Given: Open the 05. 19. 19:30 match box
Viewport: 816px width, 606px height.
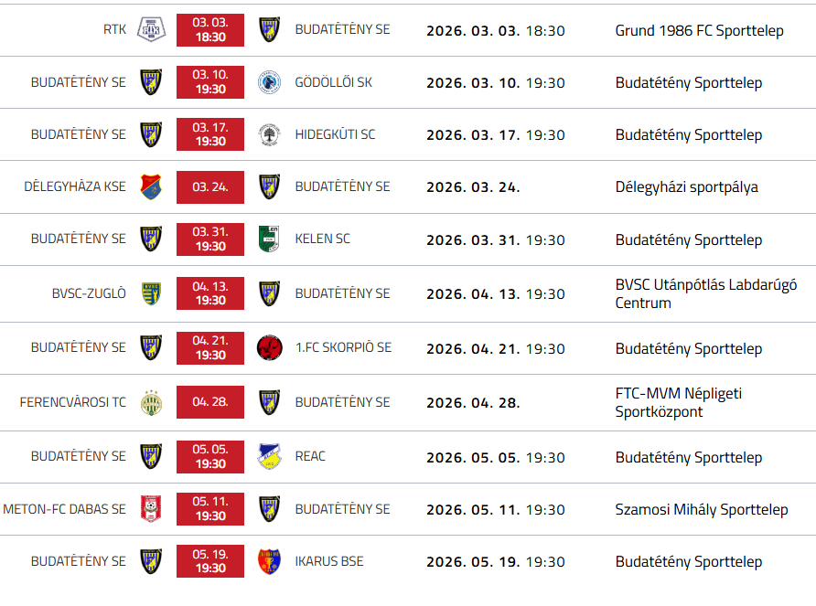Looking at the screenshot, I should click(x=210, y=561).
